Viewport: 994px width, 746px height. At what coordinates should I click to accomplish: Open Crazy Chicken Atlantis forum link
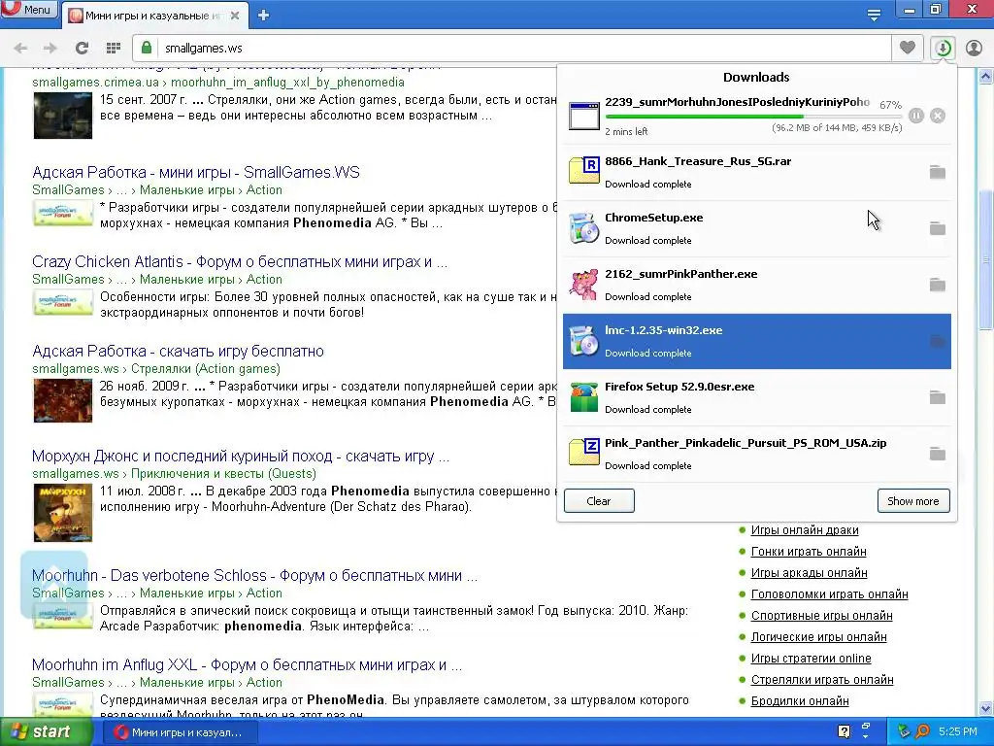point(240,262)
